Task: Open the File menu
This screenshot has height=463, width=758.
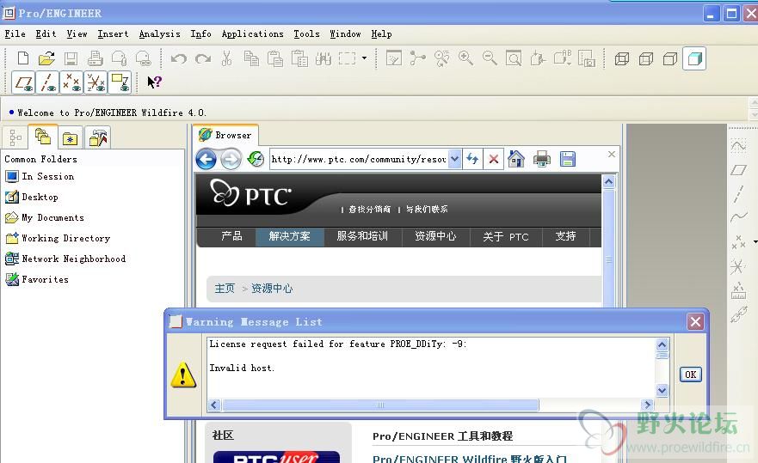Action: click(15, 34)
